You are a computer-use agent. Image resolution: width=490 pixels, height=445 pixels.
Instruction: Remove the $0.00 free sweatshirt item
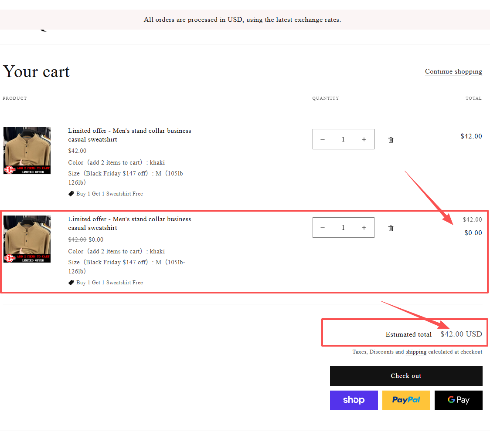tap(391, 229)
